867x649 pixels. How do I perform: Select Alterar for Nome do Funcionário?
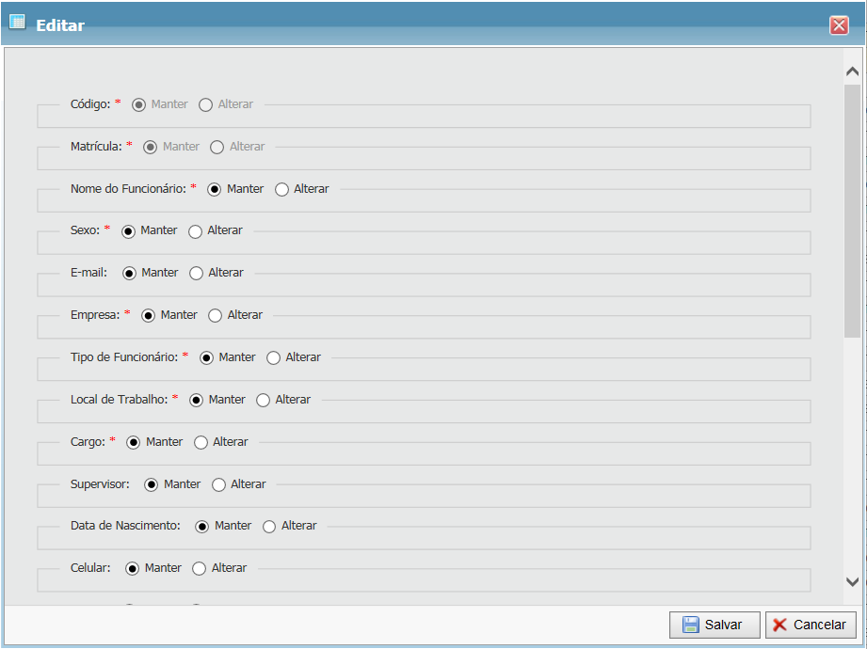[x=281, y=189]
